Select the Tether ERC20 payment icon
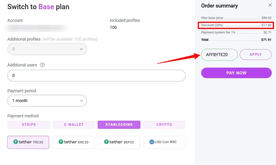This screenshot has width=276, height=165. (x=74, y=142)
